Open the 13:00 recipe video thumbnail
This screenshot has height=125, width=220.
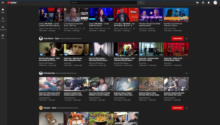click(51, 118)
